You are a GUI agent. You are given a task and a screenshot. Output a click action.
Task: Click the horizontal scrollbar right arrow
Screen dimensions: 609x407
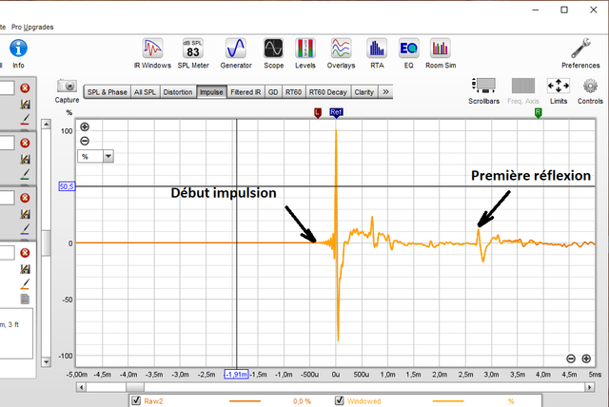(590, 387)
